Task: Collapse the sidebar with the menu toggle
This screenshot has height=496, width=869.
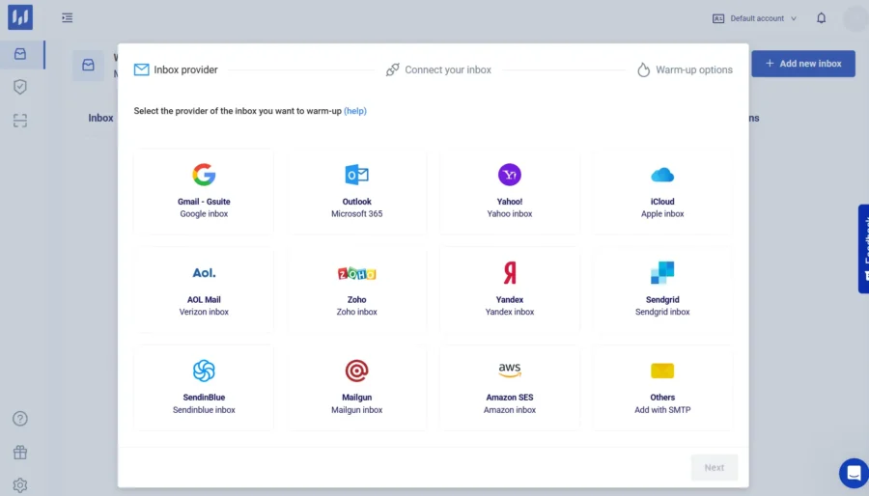Action: pos(67,17)
